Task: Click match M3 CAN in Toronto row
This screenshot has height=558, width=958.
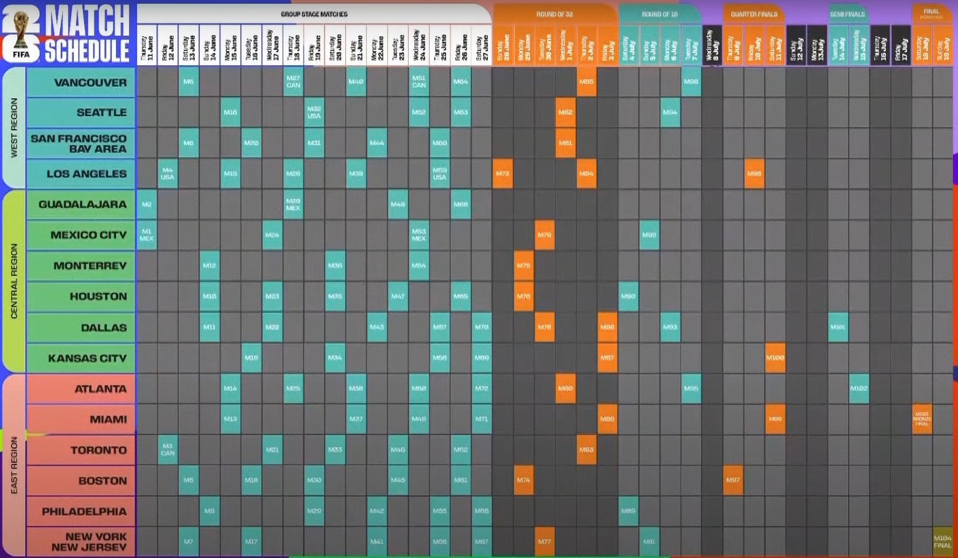Action: [x=167, y=450]
